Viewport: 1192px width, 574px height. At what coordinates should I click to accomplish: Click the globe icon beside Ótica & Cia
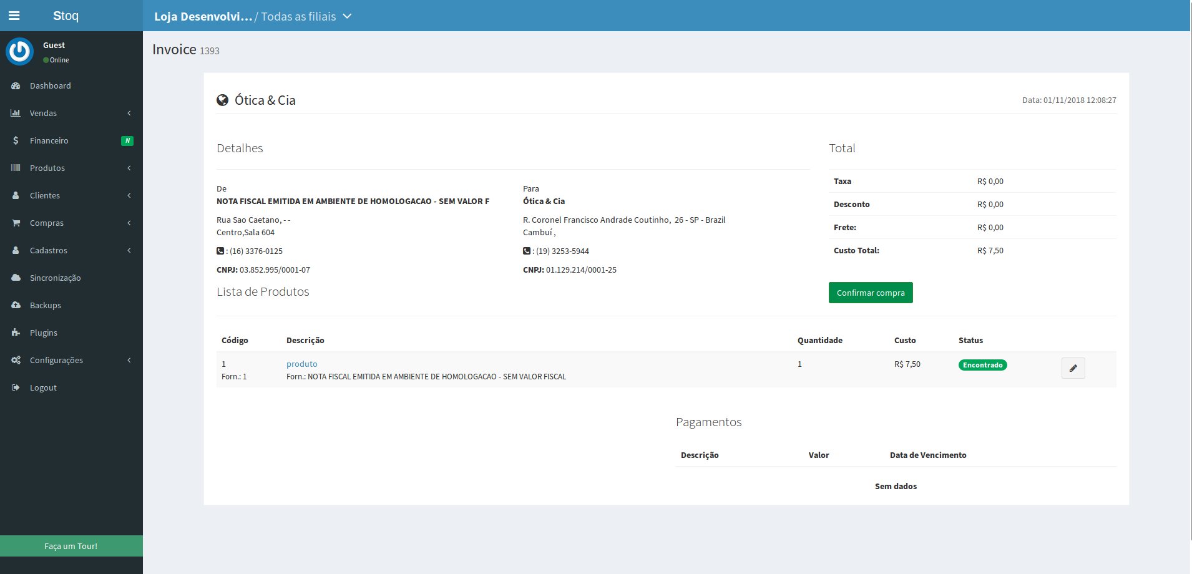click(222, 100)
